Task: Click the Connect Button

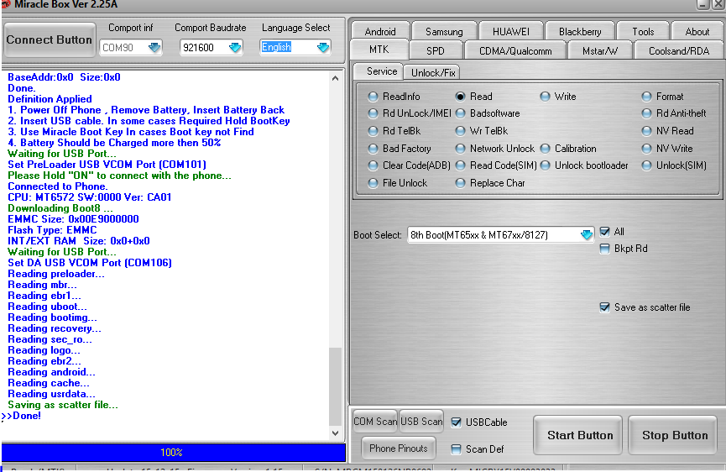Action: pos(50,39)
